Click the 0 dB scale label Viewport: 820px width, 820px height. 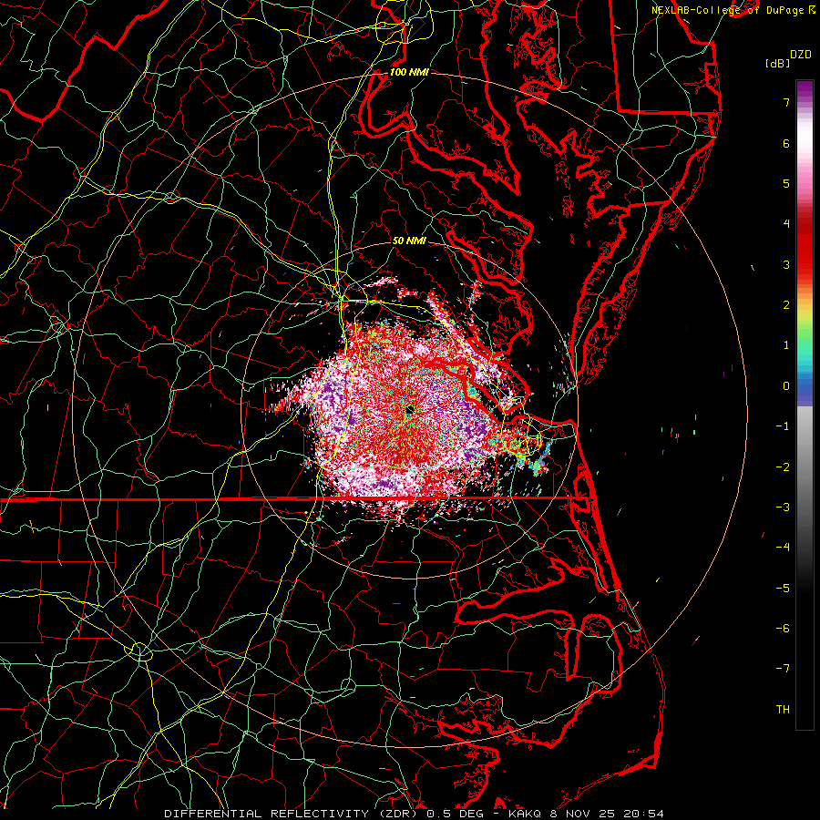pyautogui.click(x=786, y=386)
